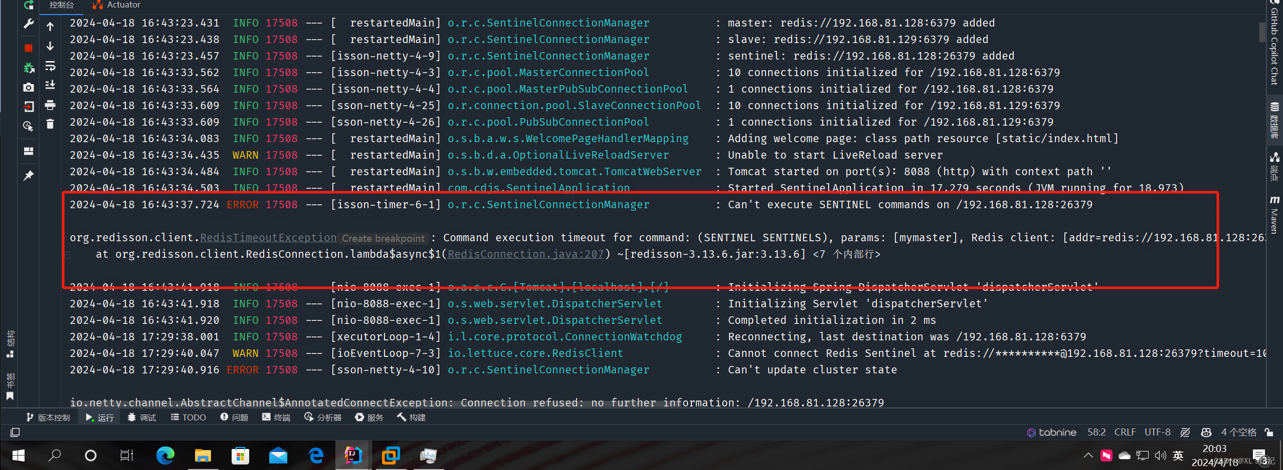The height and width of the screenshot is (470, 1283).
Task: Open the structure panel on left edge
Action: pos(10,344)
